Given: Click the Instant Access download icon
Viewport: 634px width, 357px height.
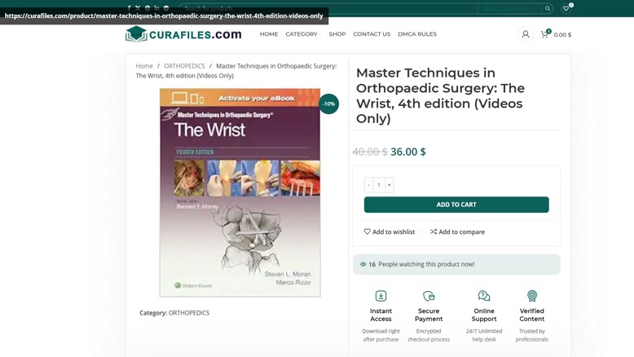Looking at the screenshot, I should [x=381, y=296].
